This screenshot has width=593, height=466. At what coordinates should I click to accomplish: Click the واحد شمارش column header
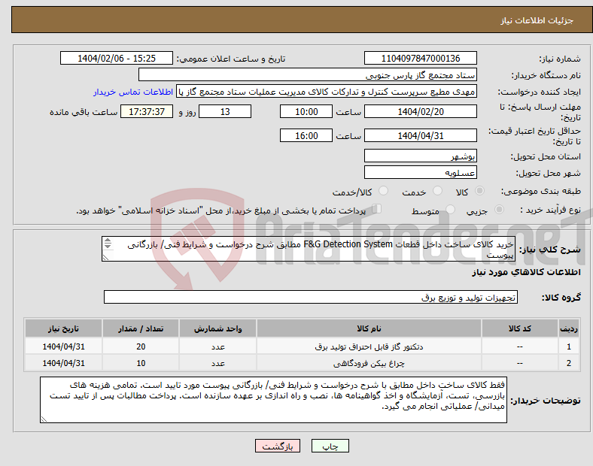[x=217, y=328]
